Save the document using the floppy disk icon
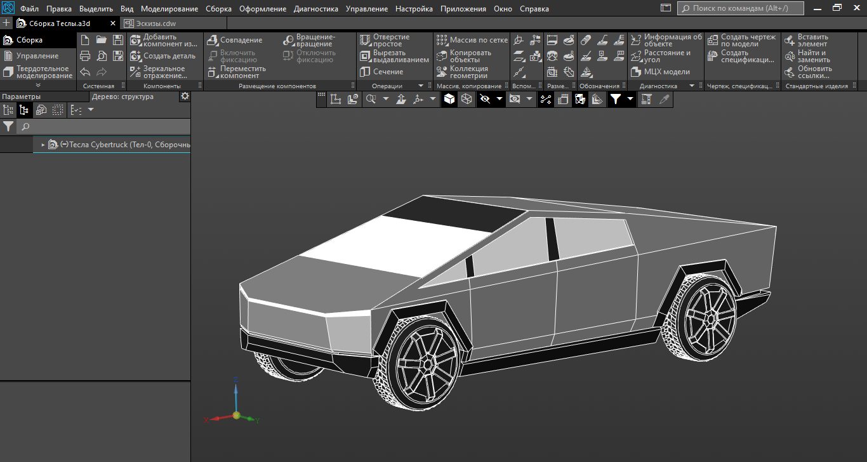This screenshot has height=462, width=867. click(x=118, y=40)
